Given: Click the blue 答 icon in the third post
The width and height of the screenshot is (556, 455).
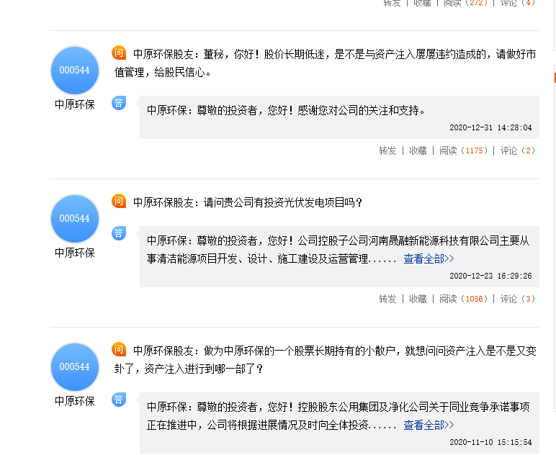Looking at the screenshot, I should point(119,399).
